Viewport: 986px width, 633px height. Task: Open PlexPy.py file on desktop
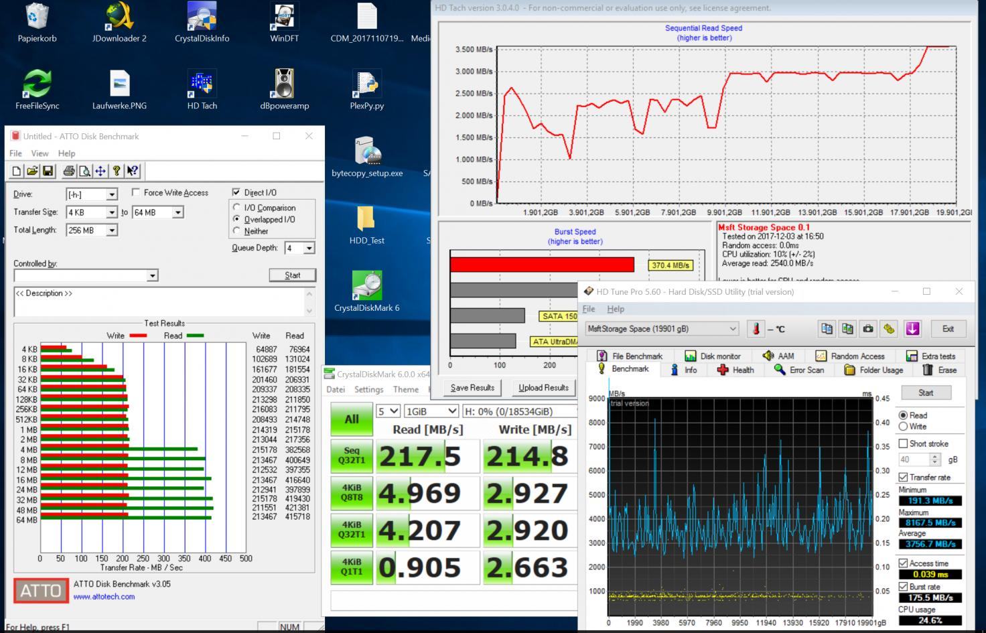click(x=366, y=90)
